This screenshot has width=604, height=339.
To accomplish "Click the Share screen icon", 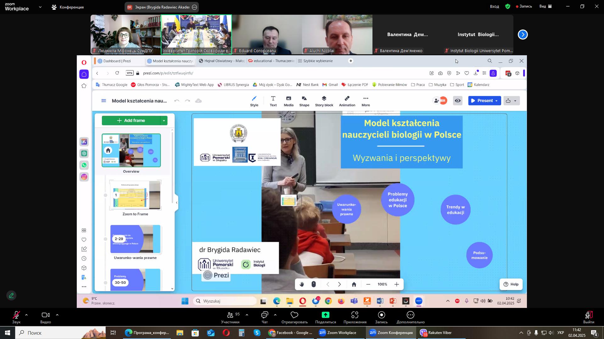I will pyautogui.click(x=325, y=315).
